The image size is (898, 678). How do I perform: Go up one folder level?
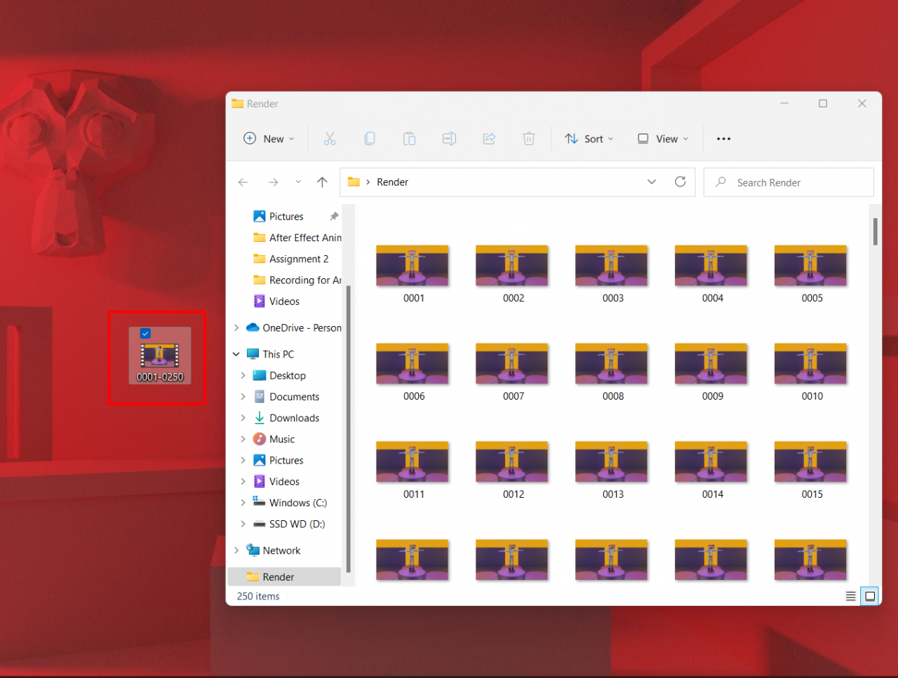click(322, 182)
